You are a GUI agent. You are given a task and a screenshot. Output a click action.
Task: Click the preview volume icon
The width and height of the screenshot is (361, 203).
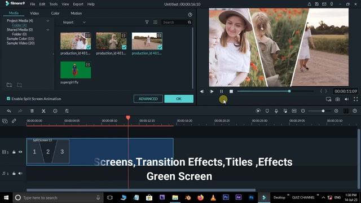[347, 99]
